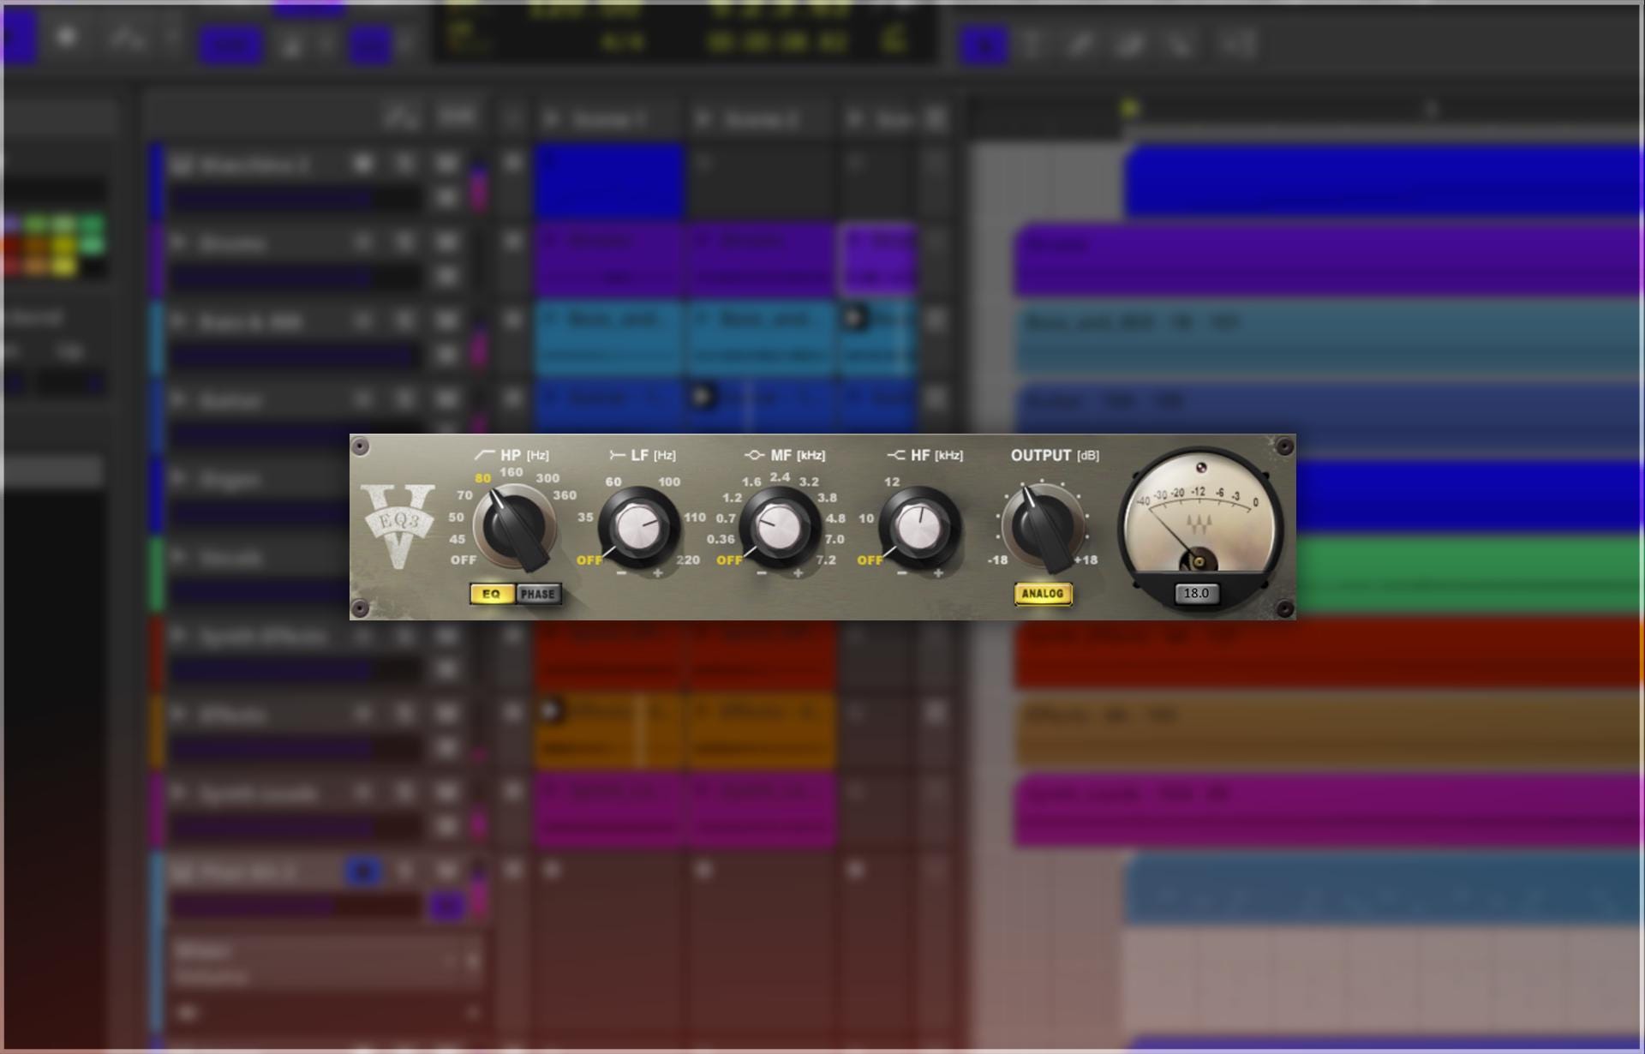The height and width of the screenshot is (1054, 1645).
Task: Click the HP high-pass curve icon
Action: [485, 455]
